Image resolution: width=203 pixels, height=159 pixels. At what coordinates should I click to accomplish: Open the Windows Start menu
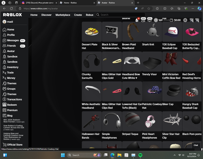point(63,155)
